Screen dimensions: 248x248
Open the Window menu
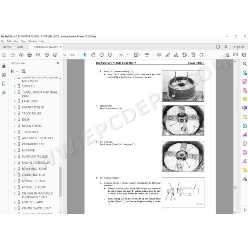coord(33,41)
